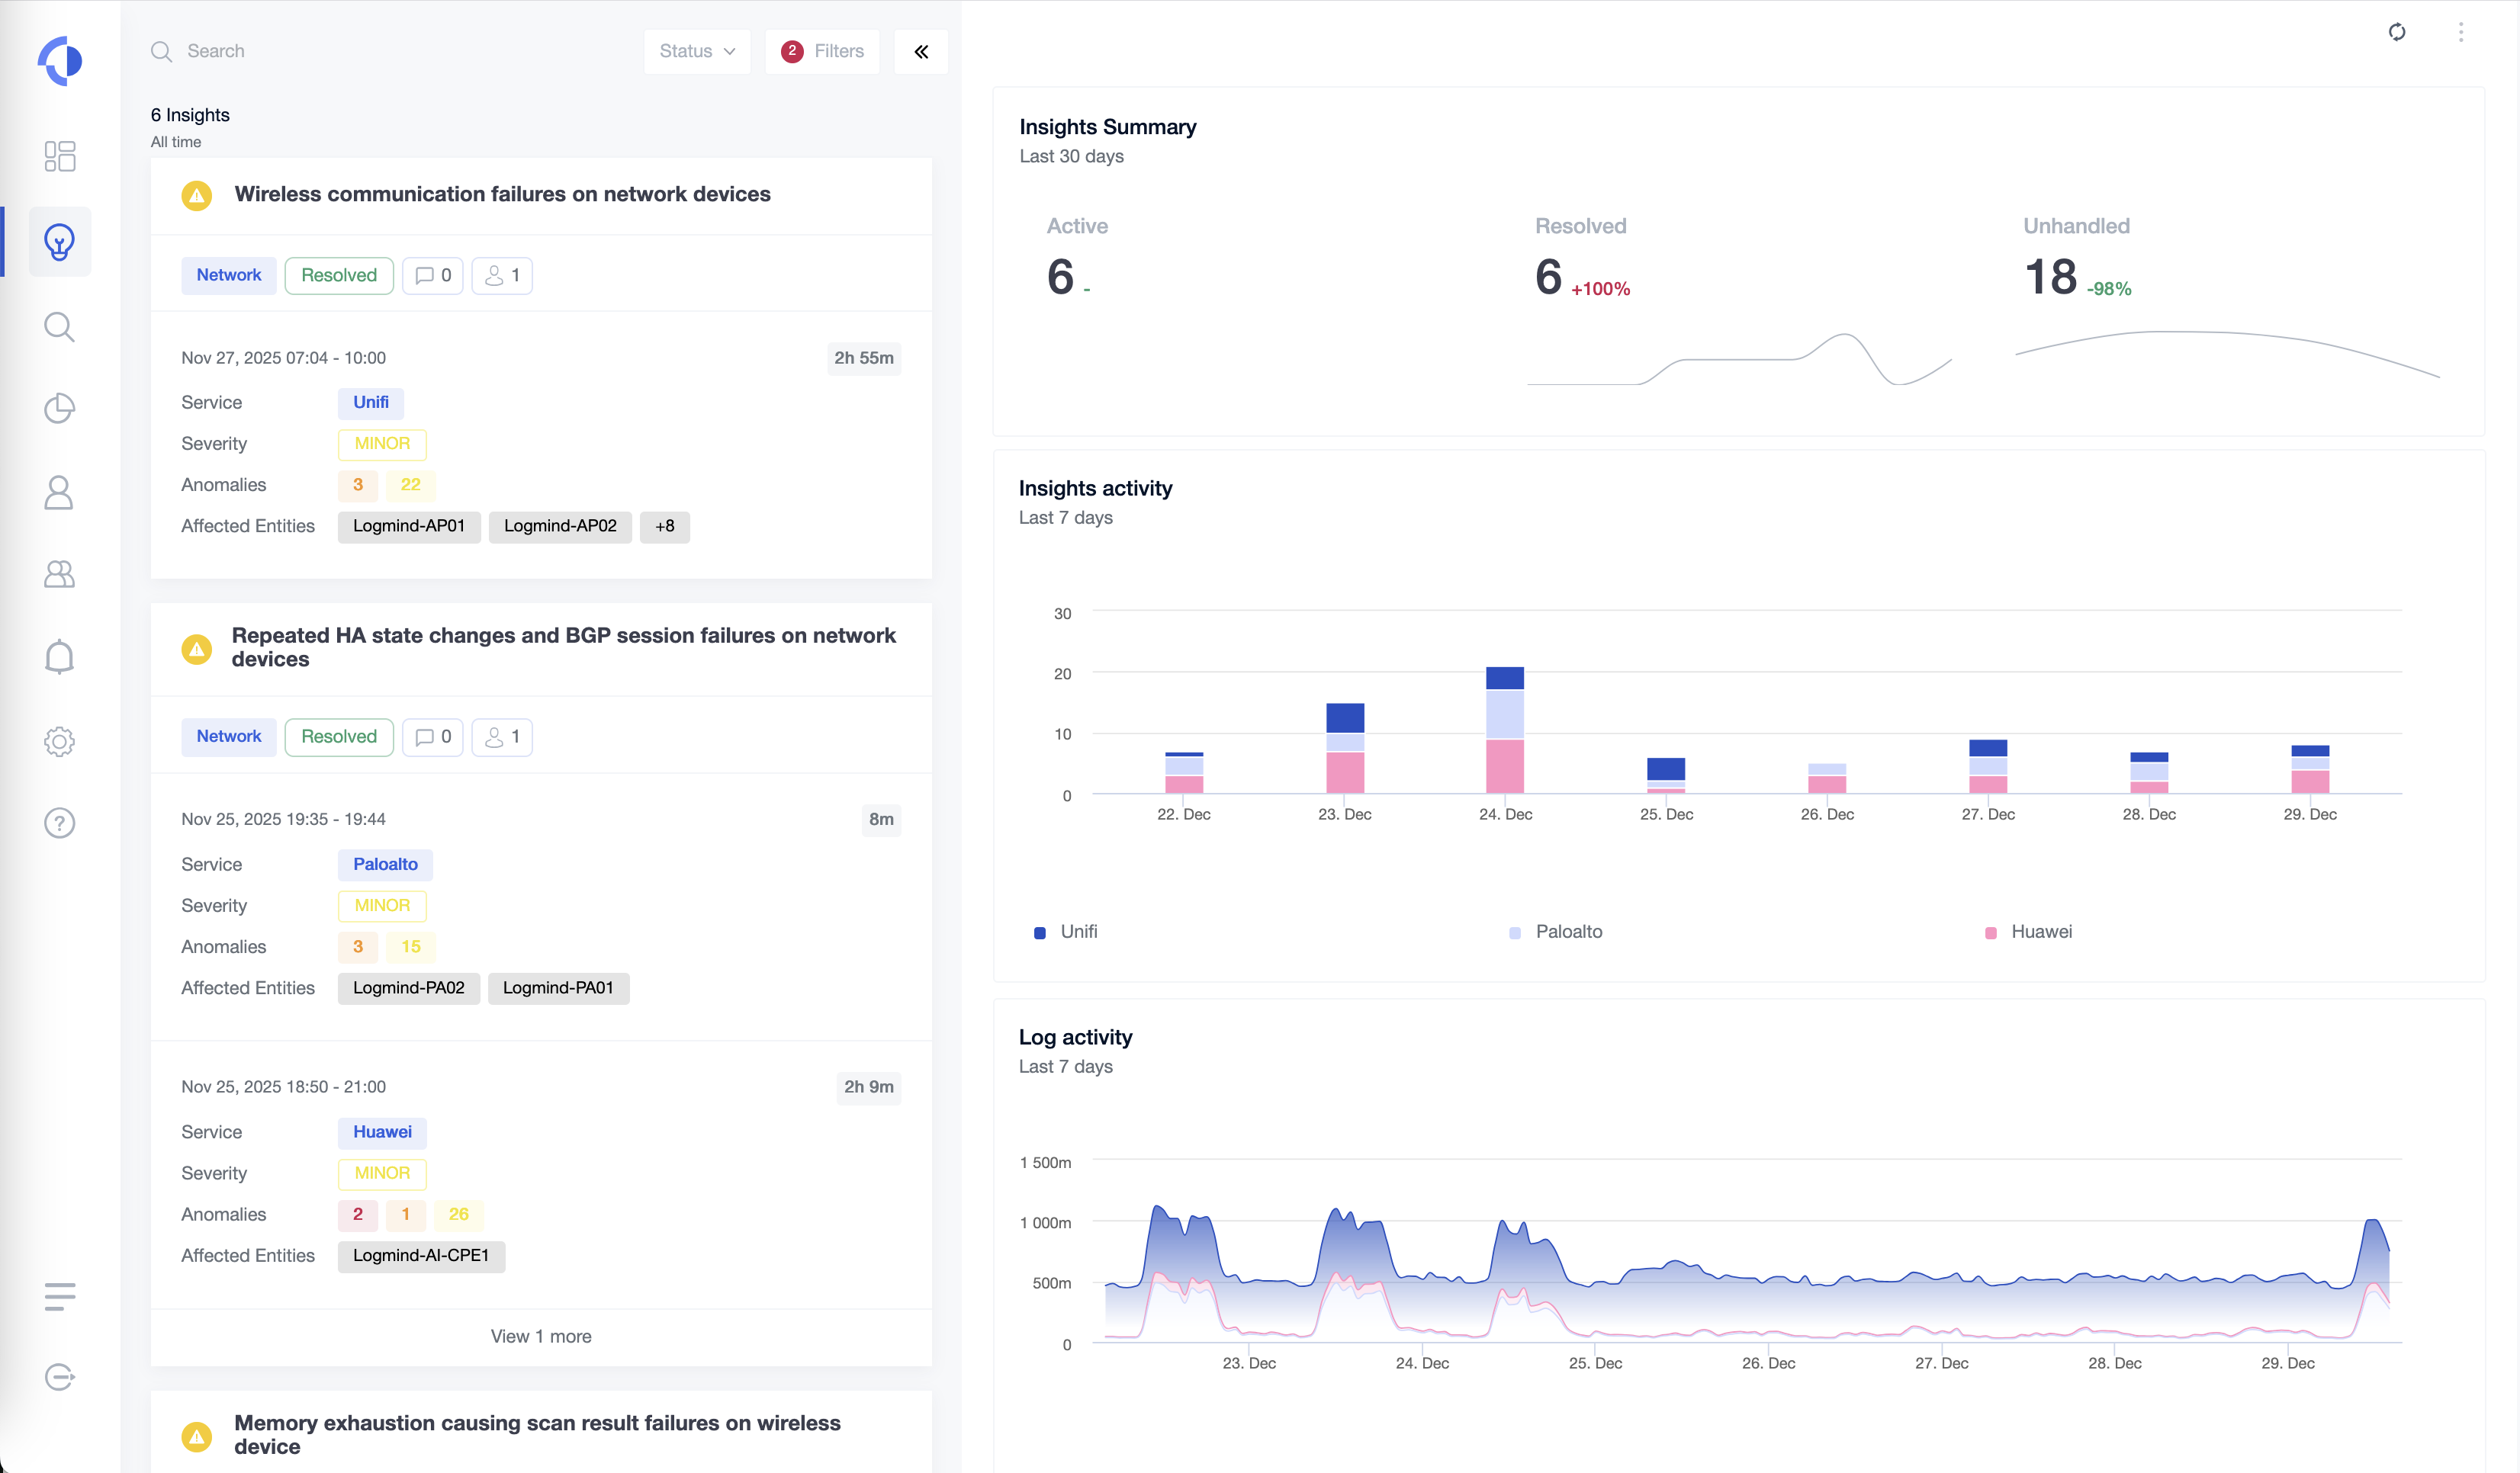Expand the +8 affected entities chip
Screen dimensions: 2520x1473
click(664, 525)
